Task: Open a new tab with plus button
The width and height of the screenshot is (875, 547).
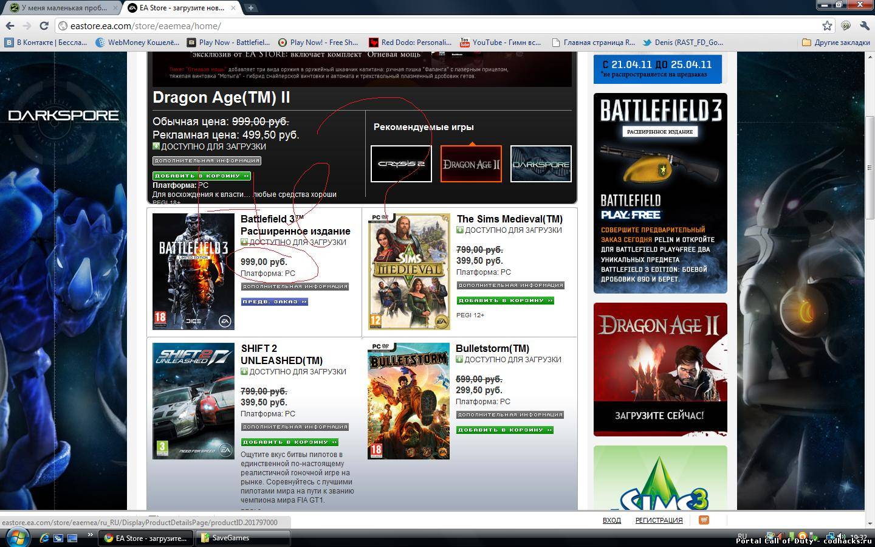Action: click(250, 8)
